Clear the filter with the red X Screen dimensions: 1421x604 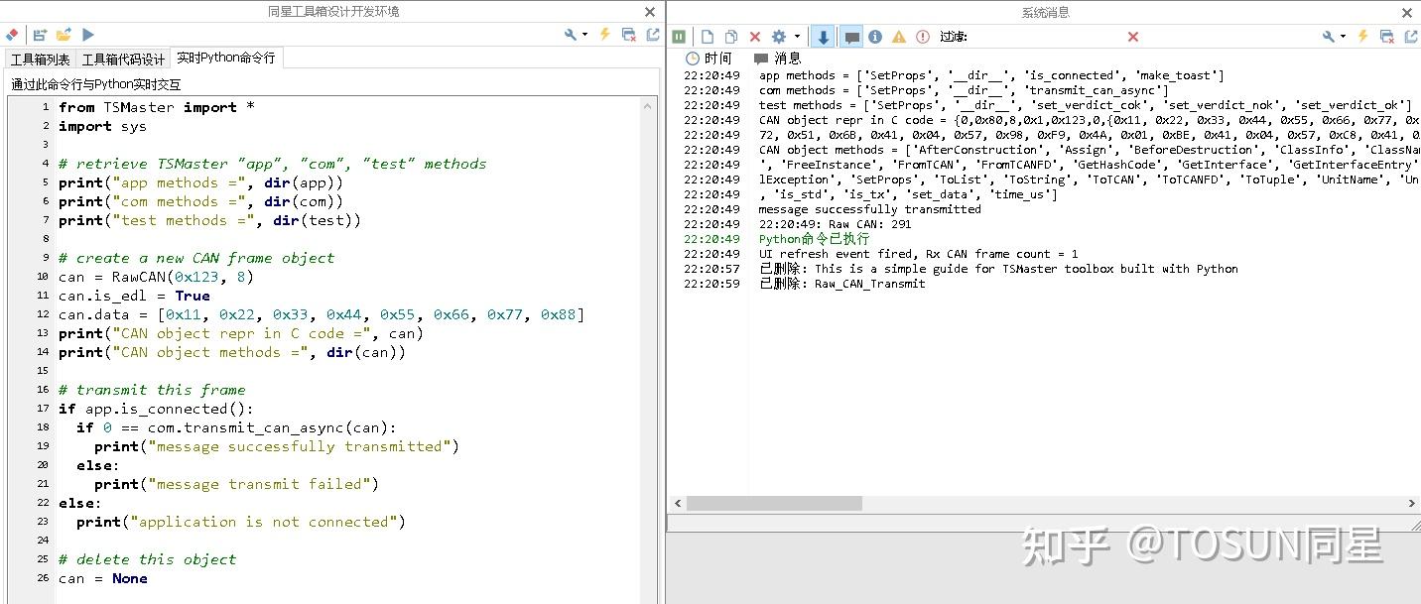(1133, 37)
